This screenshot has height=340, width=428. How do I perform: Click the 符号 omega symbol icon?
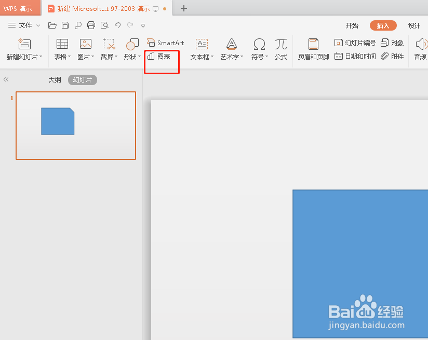point(259,44)
